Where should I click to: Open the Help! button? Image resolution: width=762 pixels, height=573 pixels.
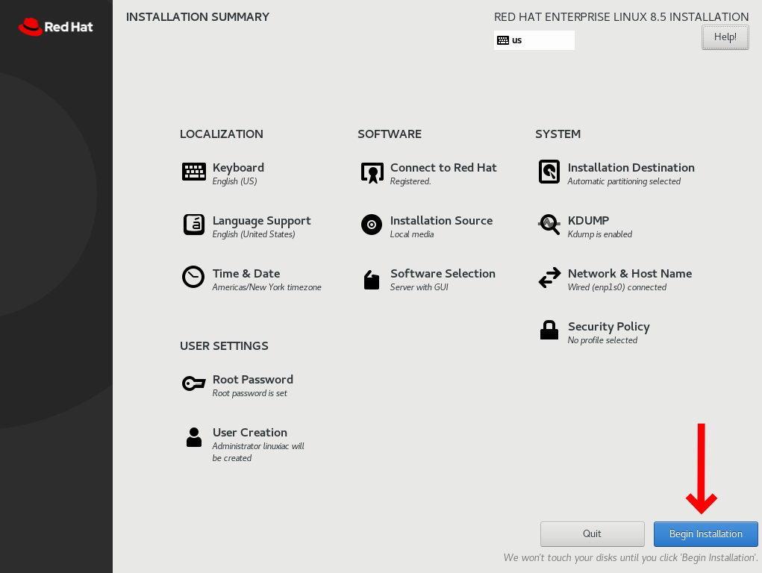click(725, 37)
